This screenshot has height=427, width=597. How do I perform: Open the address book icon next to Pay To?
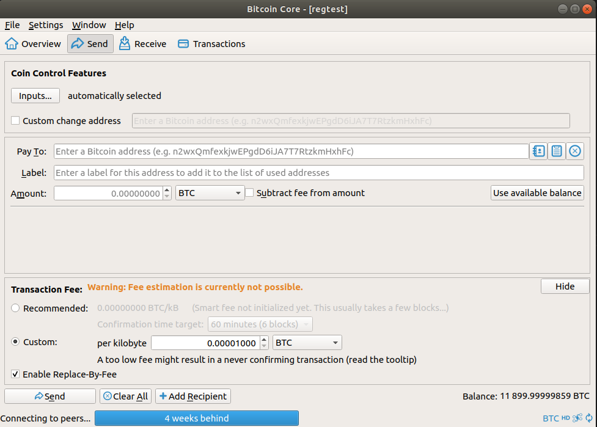tap(538, 151)
